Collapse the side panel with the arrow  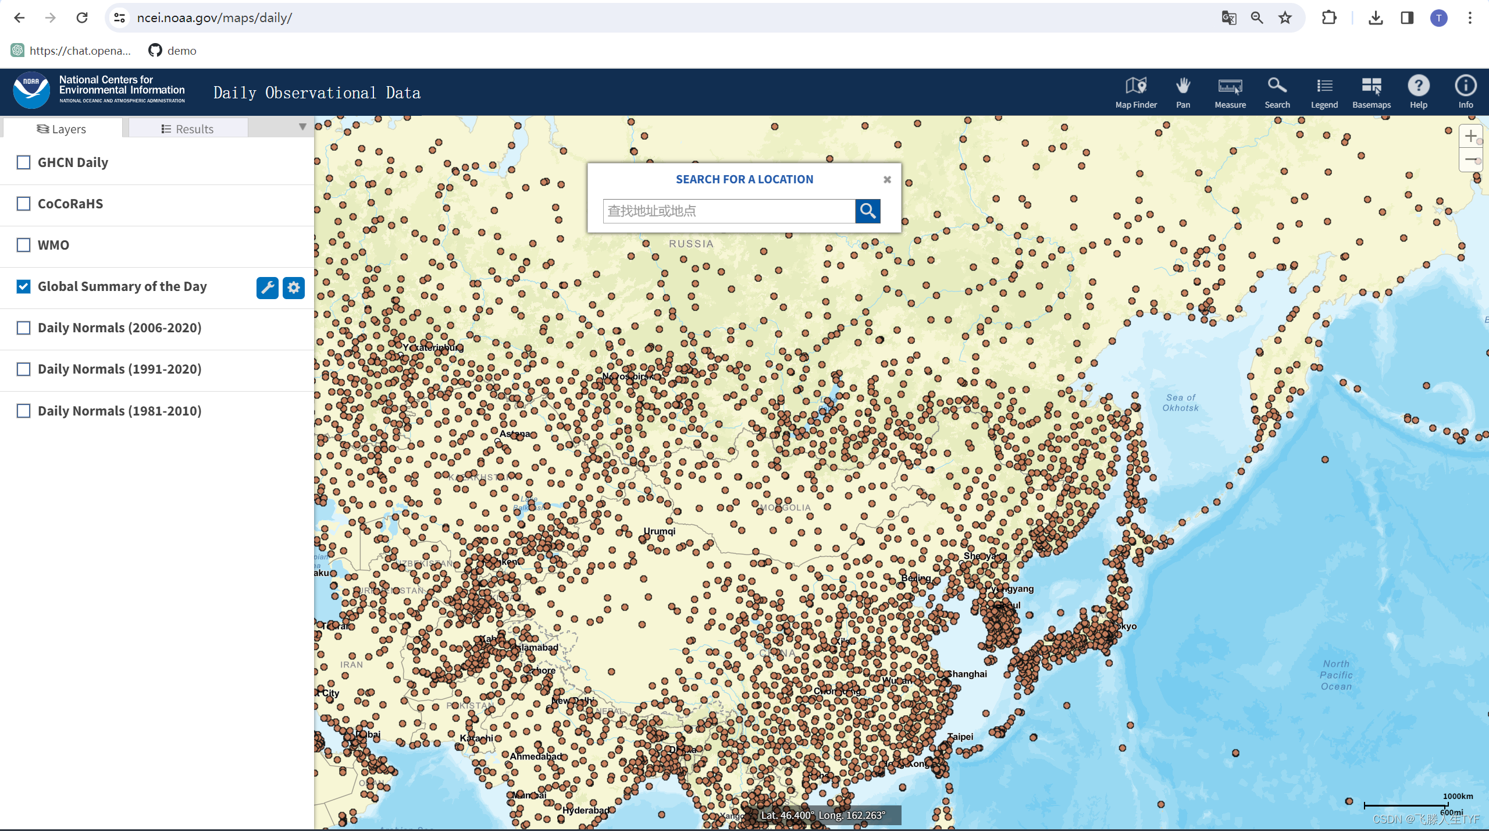pyautogui.click(x=302, y=127)
